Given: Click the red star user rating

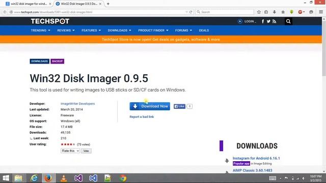Looking at the screenshot, I should (68, 144).
